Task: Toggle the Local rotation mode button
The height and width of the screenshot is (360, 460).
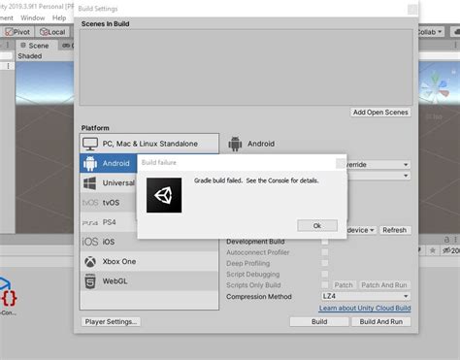Action: tap(52, 32)
